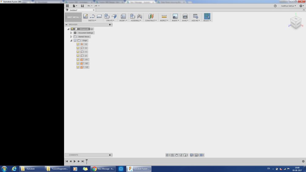Open the data panel grid icon
This screenshot has height=172, width=306.
tap(67, 6)
